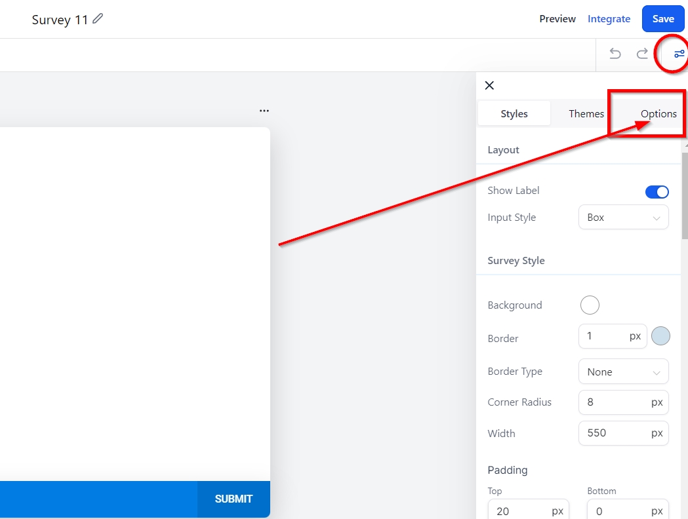Click the pencil icon to rename Survey 11
This screenshot has height=519, width=688.
click(98, 19)
